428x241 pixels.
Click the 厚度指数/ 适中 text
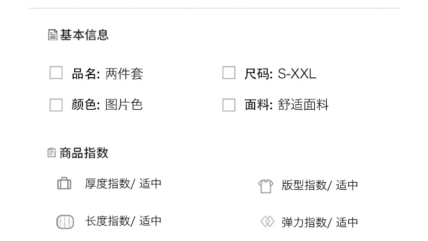click(124, 184)
